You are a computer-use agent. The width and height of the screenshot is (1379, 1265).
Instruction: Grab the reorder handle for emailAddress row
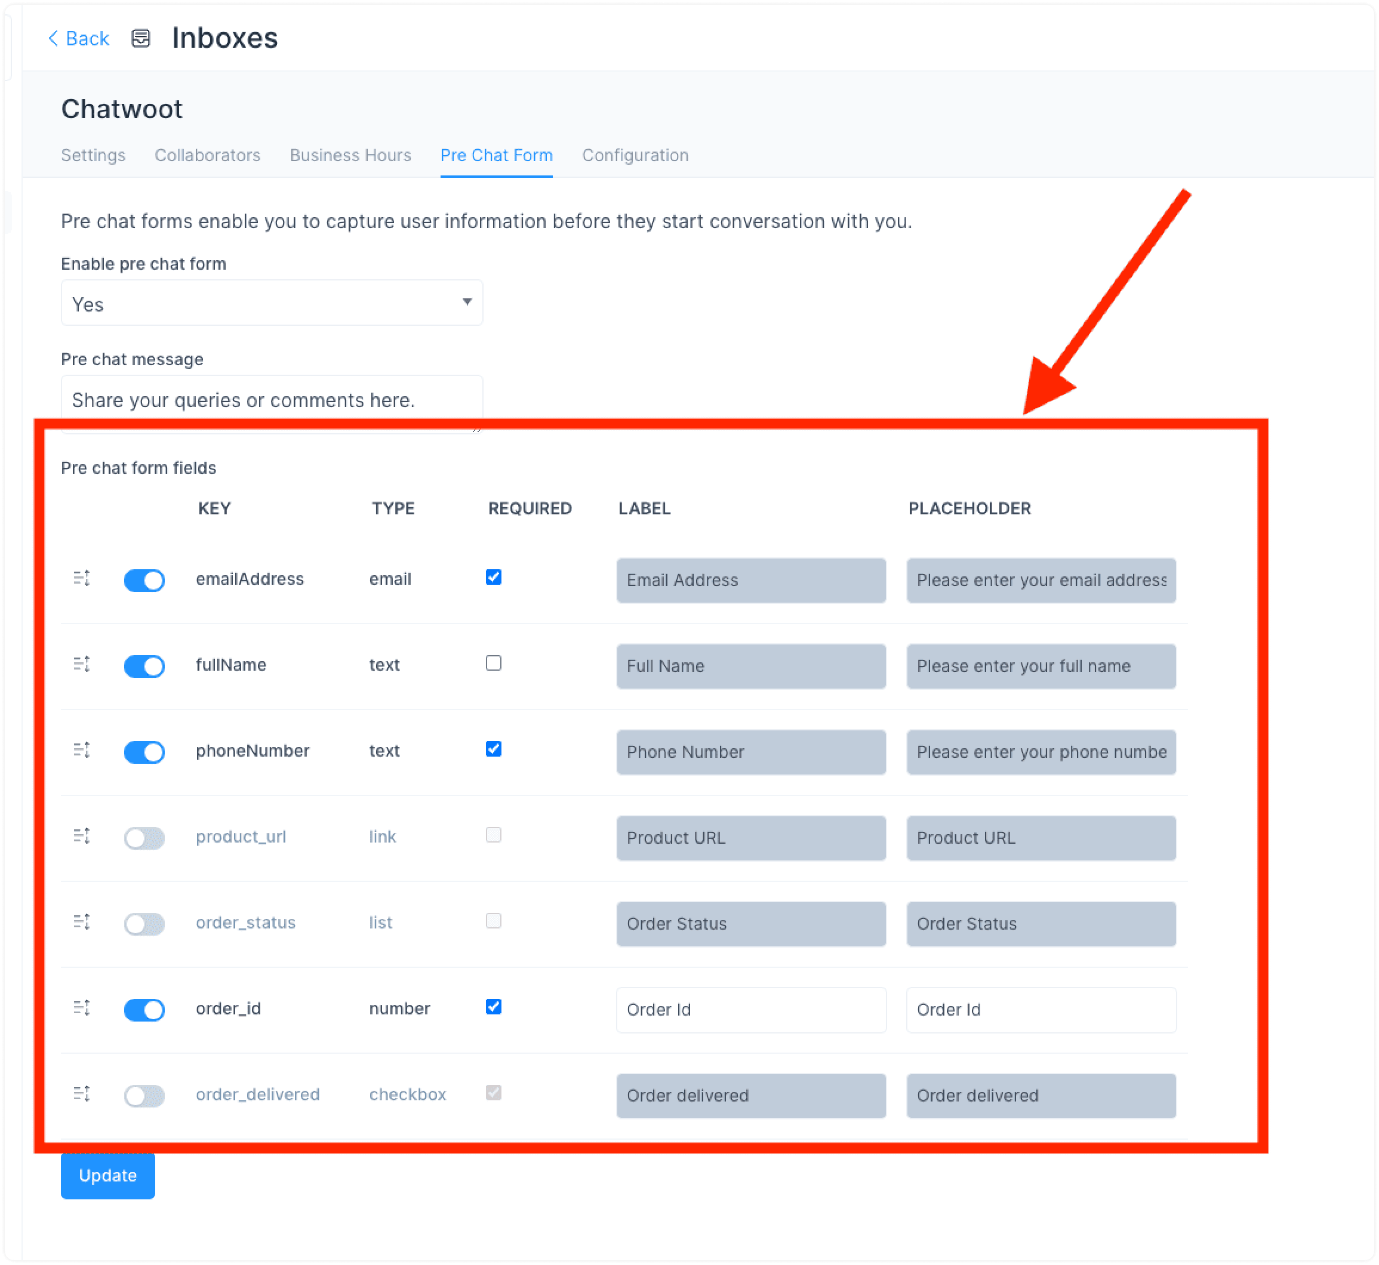[81, 579]
